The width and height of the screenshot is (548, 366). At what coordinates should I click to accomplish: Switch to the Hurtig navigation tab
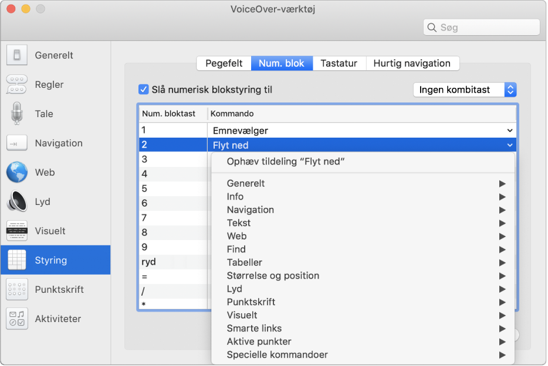coord(412,63)
